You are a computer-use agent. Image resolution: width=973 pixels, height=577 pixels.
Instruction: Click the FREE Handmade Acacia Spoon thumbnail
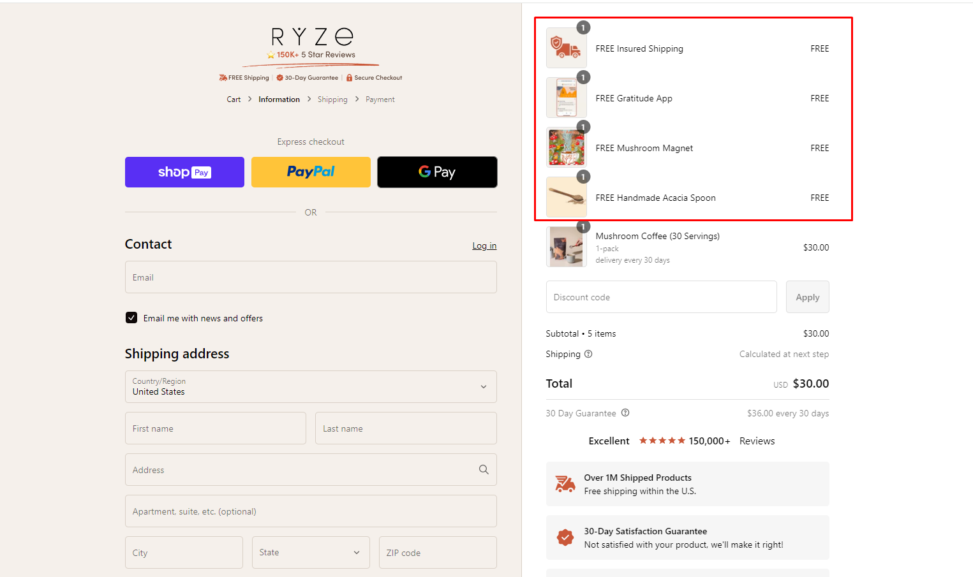(x=566, y=198)
